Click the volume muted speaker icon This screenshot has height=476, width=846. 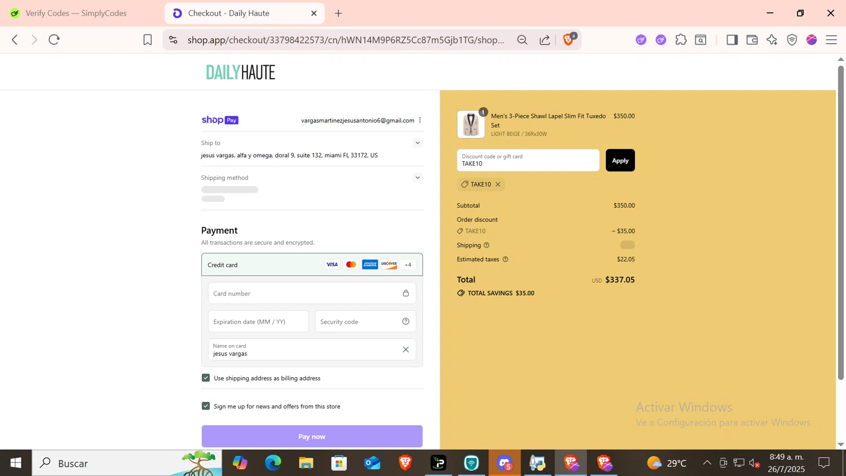[x=755, y=463]
